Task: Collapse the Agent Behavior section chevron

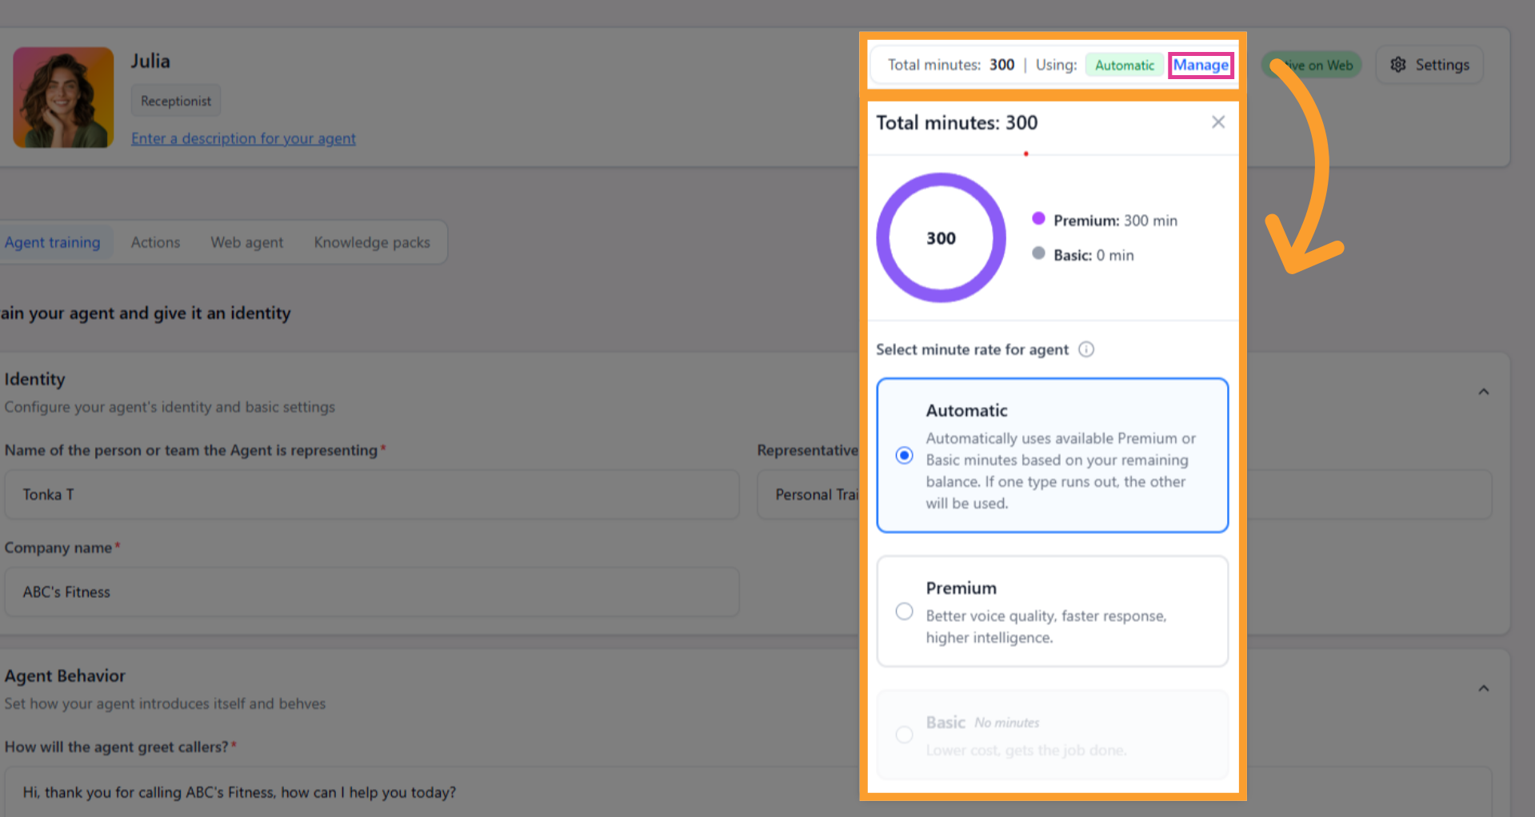Action: tap(1484, 688)
